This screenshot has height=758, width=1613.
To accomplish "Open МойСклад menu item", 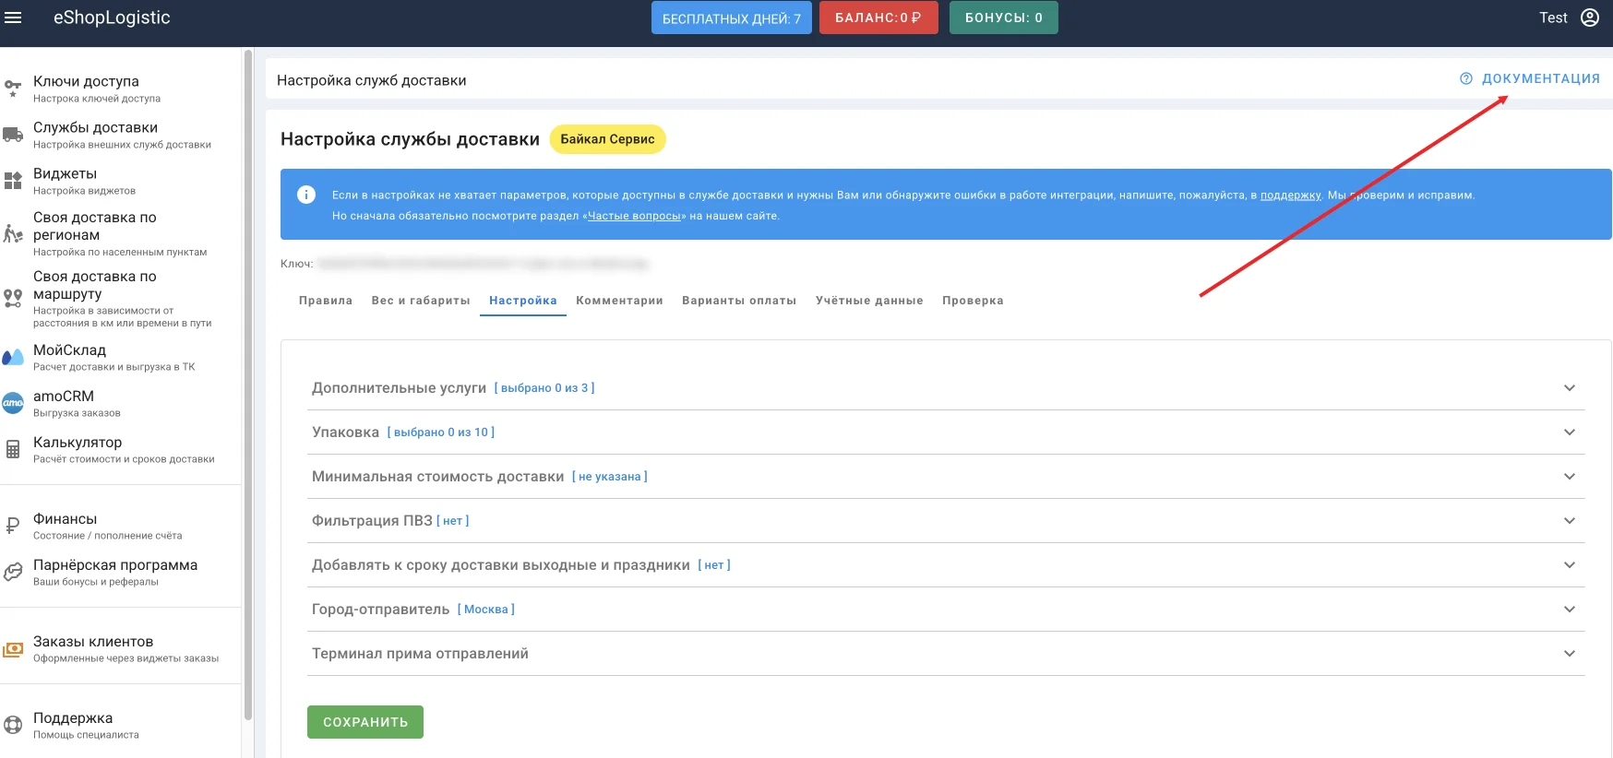I will click(120, 357).
